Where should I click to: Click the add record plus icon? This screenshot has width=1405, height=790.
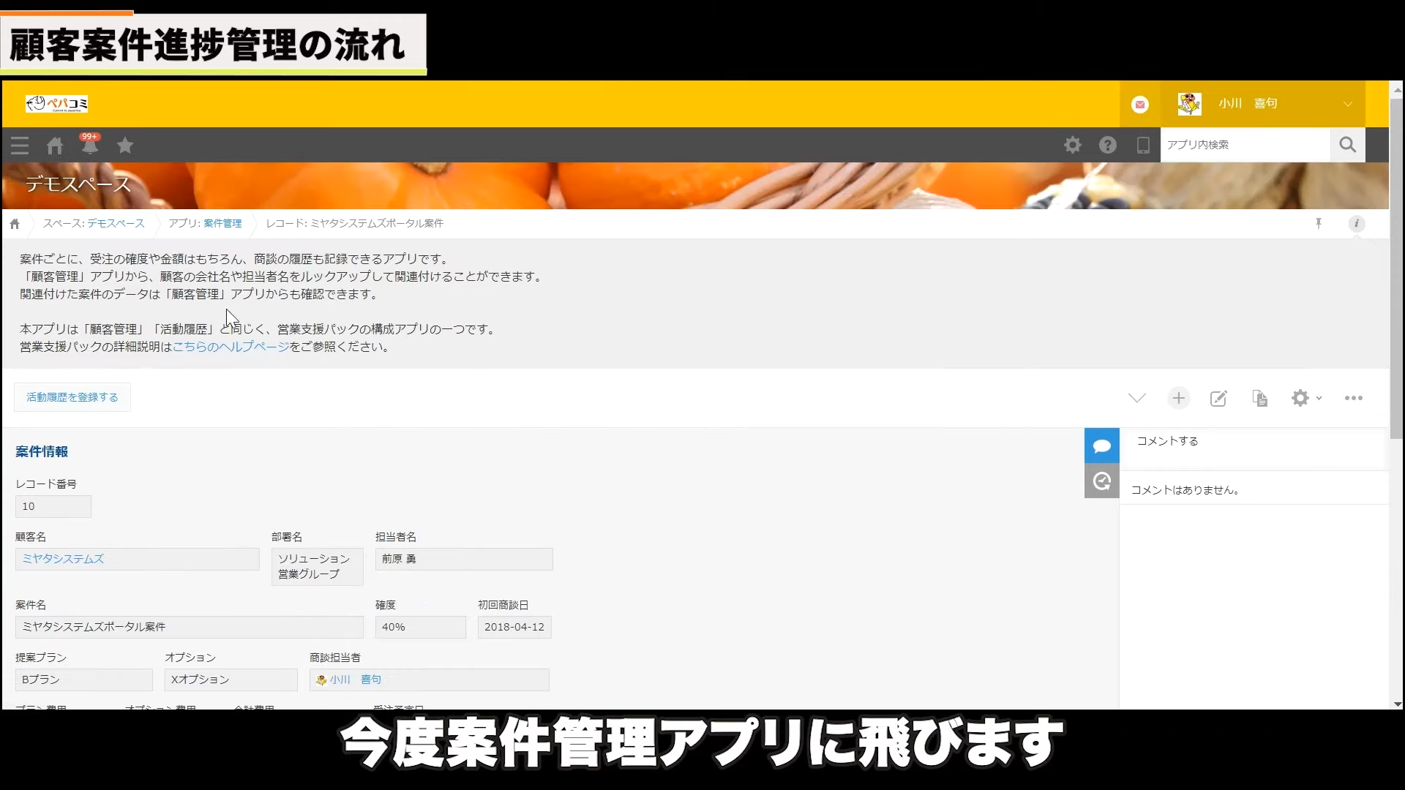pos(1178,398)
